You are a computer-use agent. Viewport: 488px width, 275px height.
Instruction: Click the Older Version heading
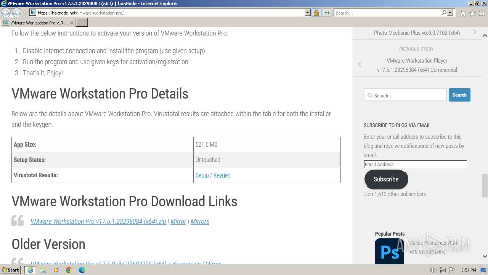pos(48,244)
